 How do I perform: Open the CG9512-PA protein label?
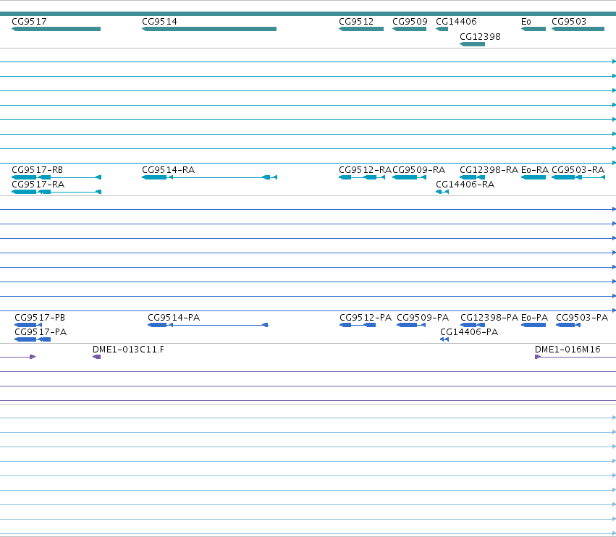coord(366,318)
